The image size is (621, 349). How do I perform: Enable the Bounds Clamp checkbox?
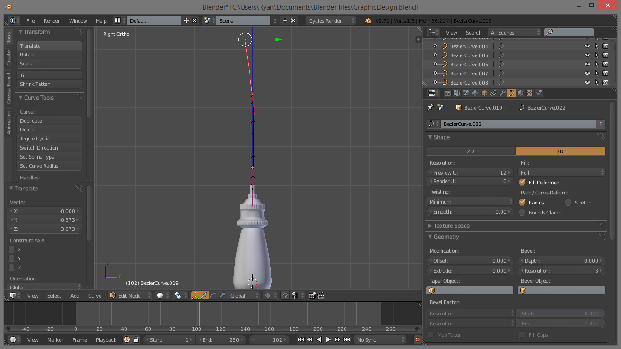pyautogui.click(x=522, y=212)
